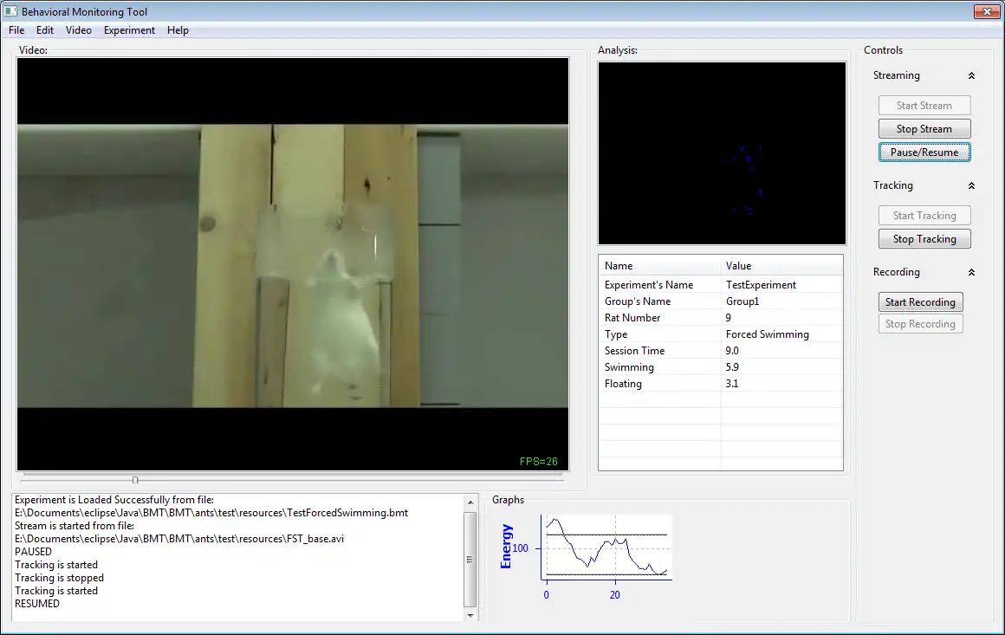This screenshot has width=1005, height=635.
Task: Select the Rat Number row
Action: click(x=721, y=318)
